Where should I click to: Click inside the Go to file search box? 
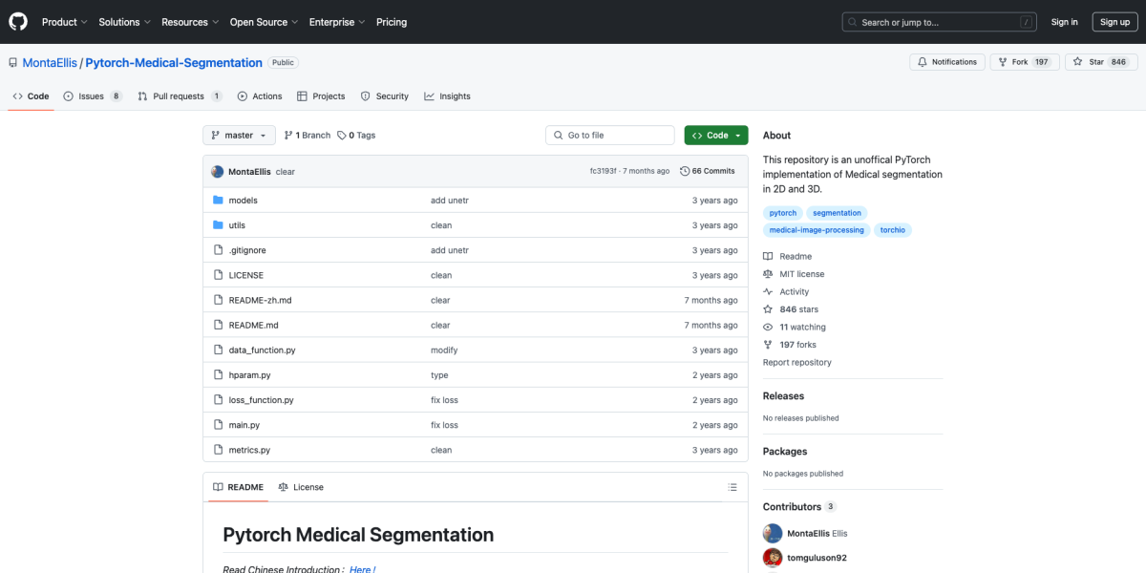pos(609,135)
